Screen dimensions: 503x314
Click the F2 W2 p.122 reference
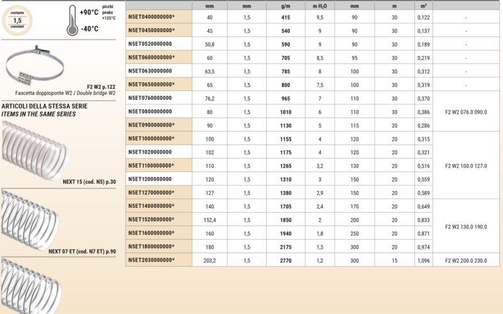101,86
